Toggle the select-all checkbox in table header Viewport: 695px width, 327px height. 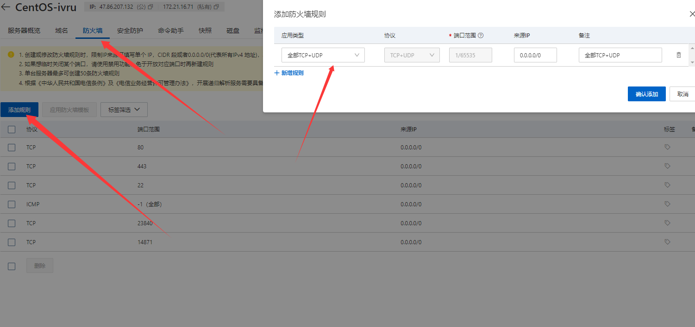coord(12,130)
